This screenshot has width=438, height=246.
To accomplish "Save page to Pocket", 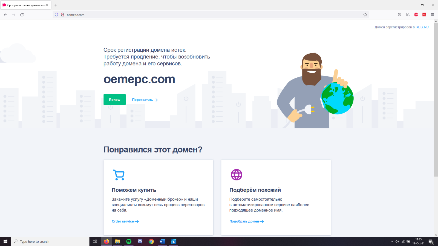I will pyautogui.click(x=400, y=15).
